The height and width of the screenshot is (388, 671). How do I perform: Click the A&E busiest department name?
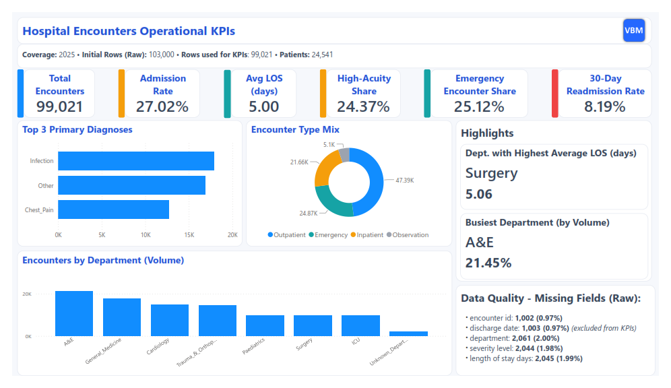pyautogui.click(x=480, y=243)
